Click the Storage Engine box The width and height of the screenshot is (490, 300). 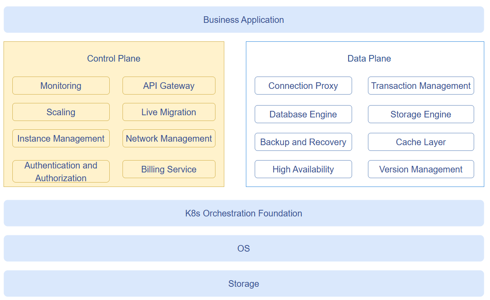click(421, 114)
